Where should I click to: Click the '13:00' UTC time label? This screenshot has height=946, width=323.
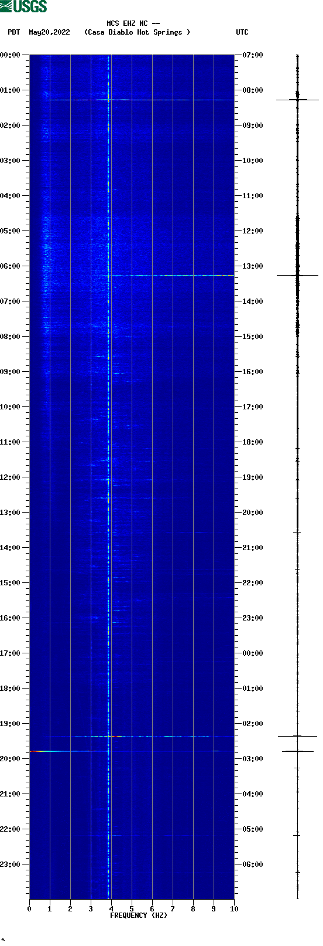coord(253,266)
